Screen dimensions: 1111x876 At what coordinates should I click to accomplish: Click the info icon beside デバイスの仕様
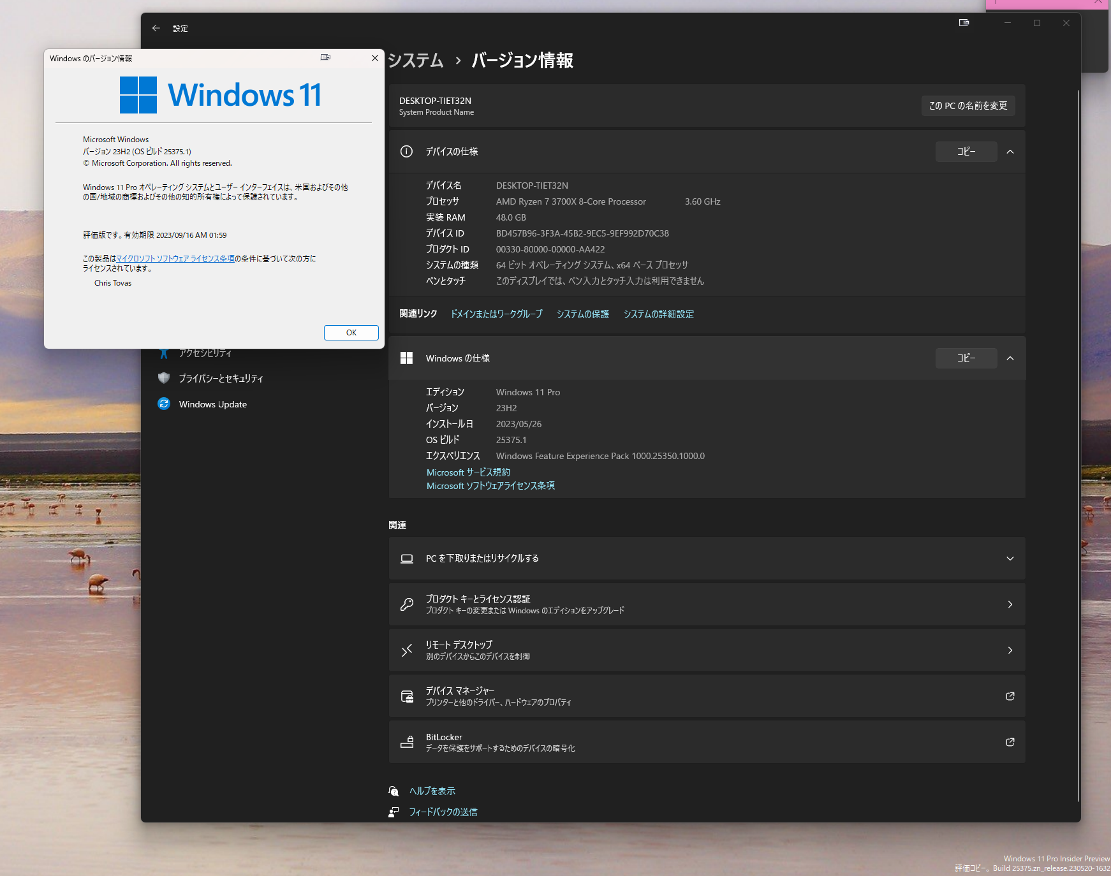(x=406, y=152)
